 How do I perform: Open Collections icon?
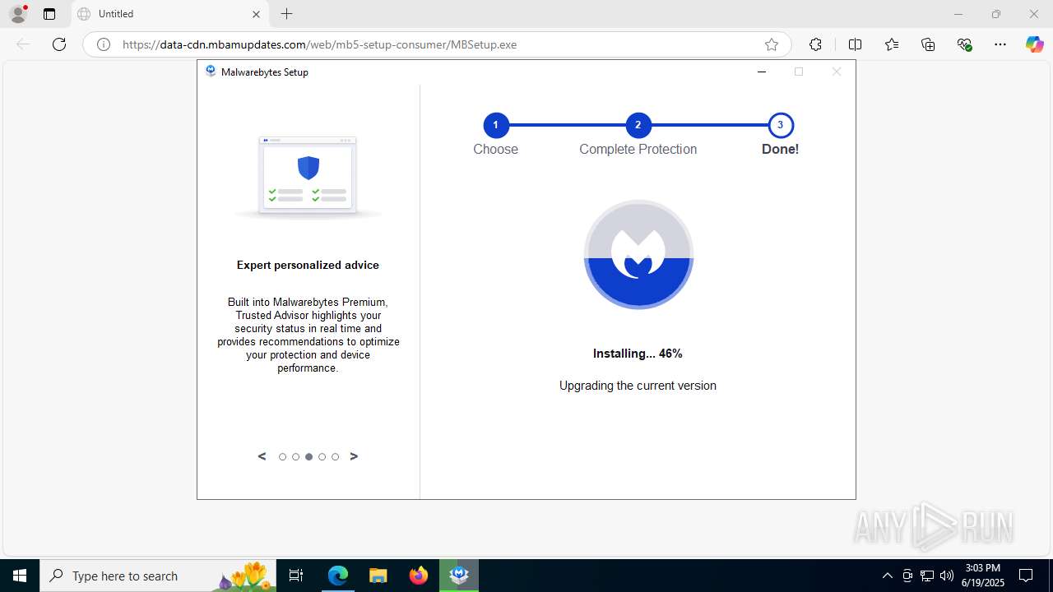(928, 44)
